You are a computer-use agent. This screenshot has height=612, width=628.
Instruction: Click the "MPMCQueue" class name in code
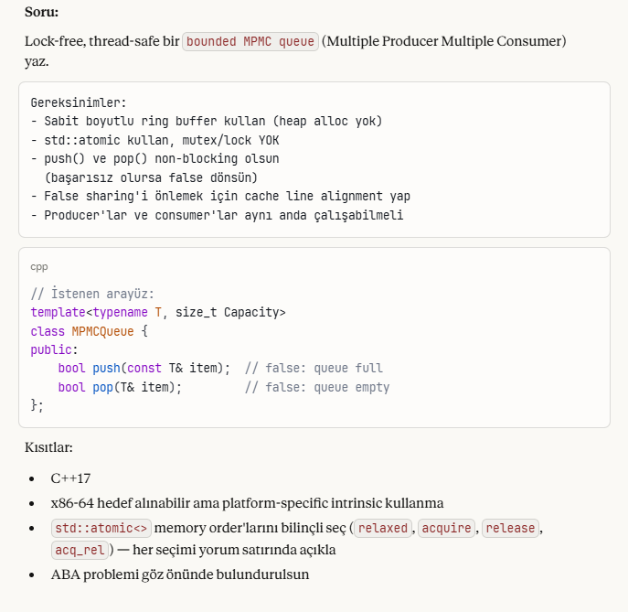pyautogui.click(x=102, y=331)
